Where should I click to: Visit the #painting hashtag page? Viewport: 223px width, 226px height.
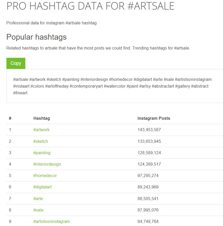pyautogui.click(x=42, y=153)
